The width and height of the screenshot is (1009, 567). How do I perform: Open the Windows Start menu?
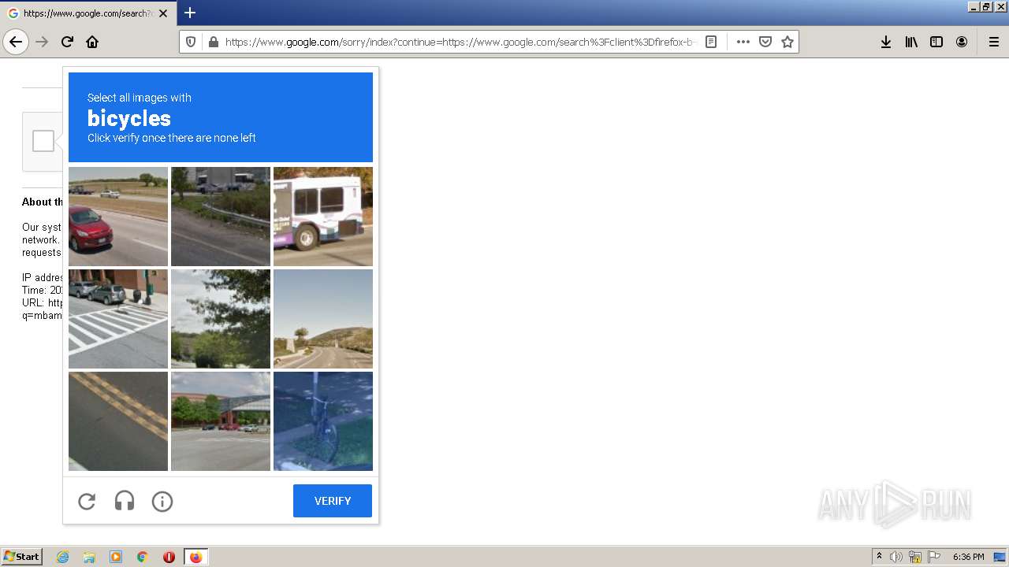pyautogui.click(x=22, y=557)
